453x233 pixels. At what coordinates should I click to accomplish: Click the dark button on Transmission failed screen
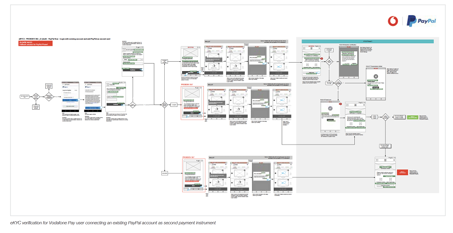click(376, 88)
